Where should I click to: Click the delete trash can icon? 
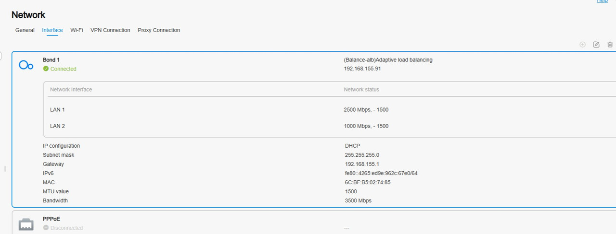point(610,45)
